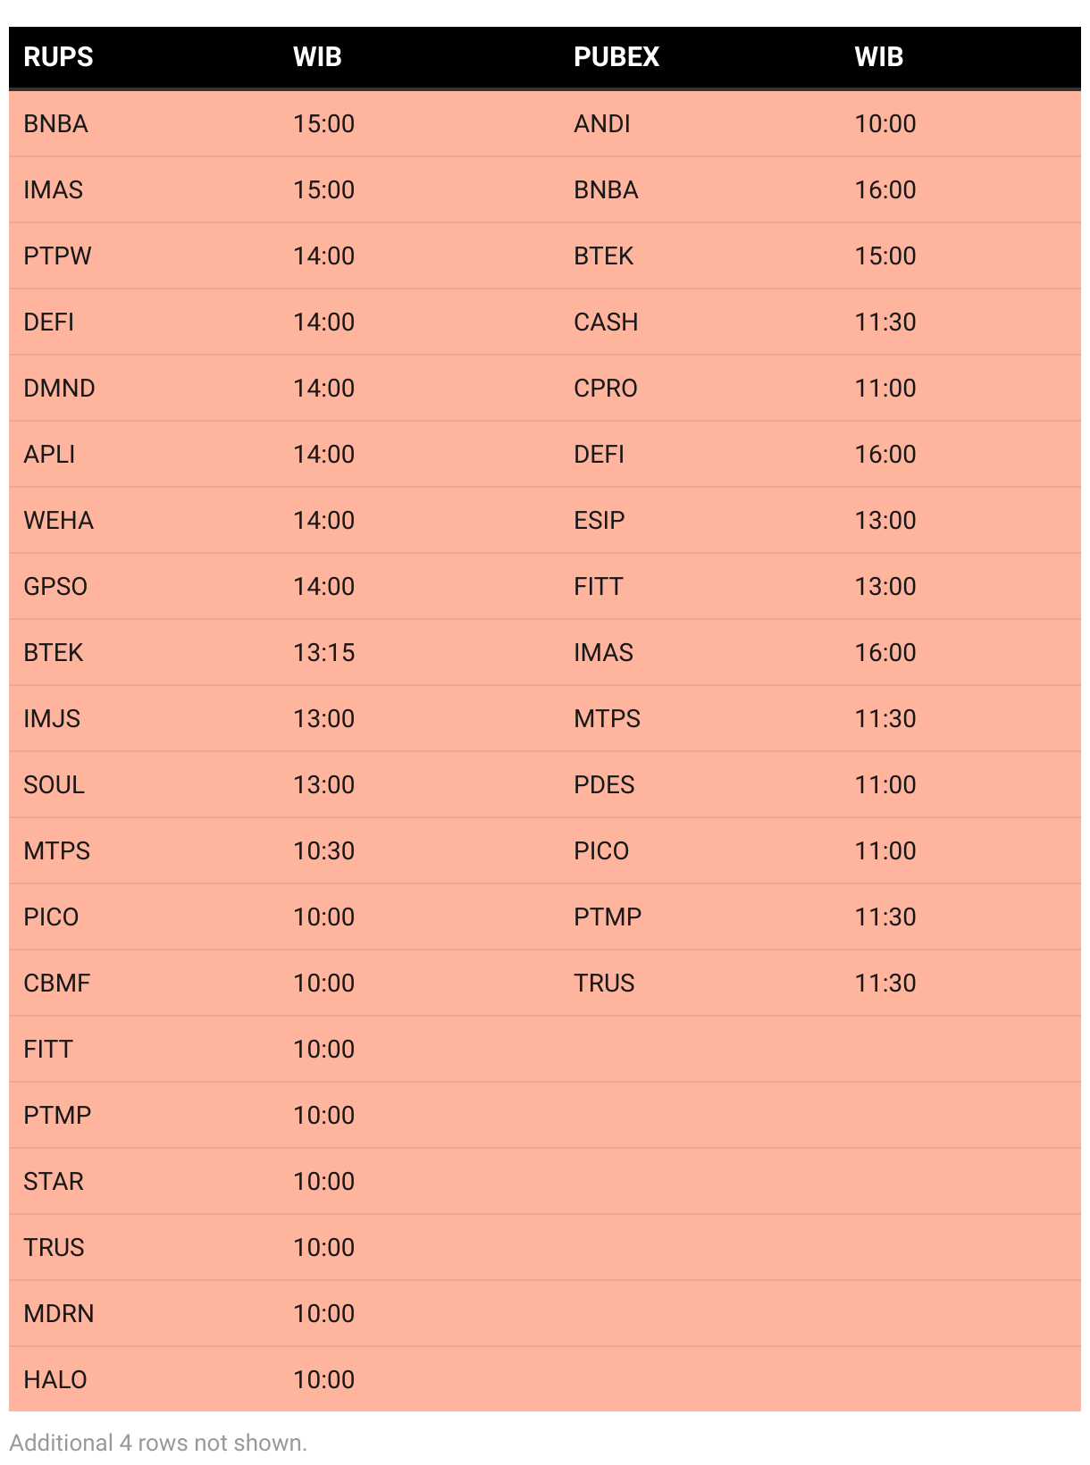
Task: Select the MDRN cell in RUPS column
Action: (x=59, y=1314)
